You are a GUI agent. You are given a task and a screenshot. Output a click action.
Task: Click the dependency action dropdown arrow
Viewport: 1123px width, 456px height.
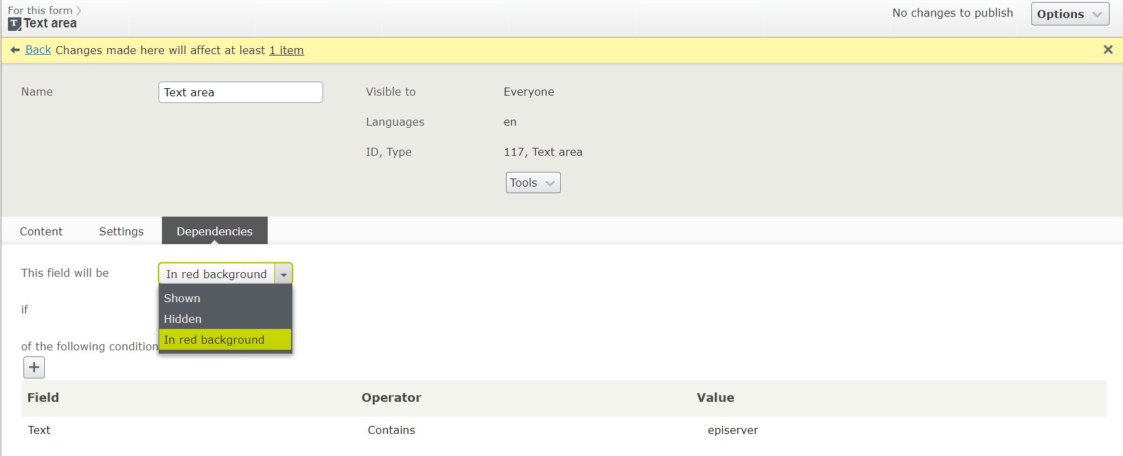[284, 274]
